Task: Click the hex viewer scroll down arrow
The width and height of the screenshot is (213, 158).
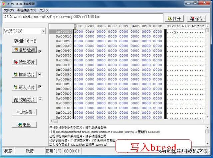Action: (x=207, y=117)
